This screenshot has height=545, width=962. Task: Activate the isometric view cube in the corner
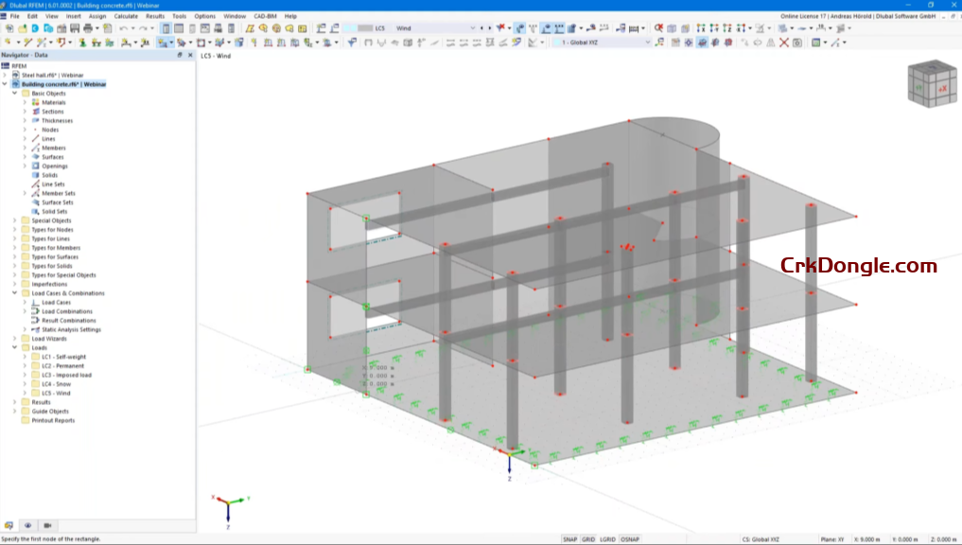tap(932, 85)
